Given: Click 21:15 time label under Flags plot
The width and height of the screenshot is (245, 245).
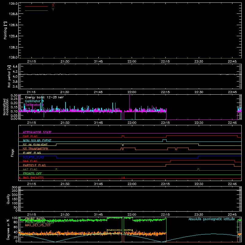Looking at the screenshot, I should tap(32, 184).
